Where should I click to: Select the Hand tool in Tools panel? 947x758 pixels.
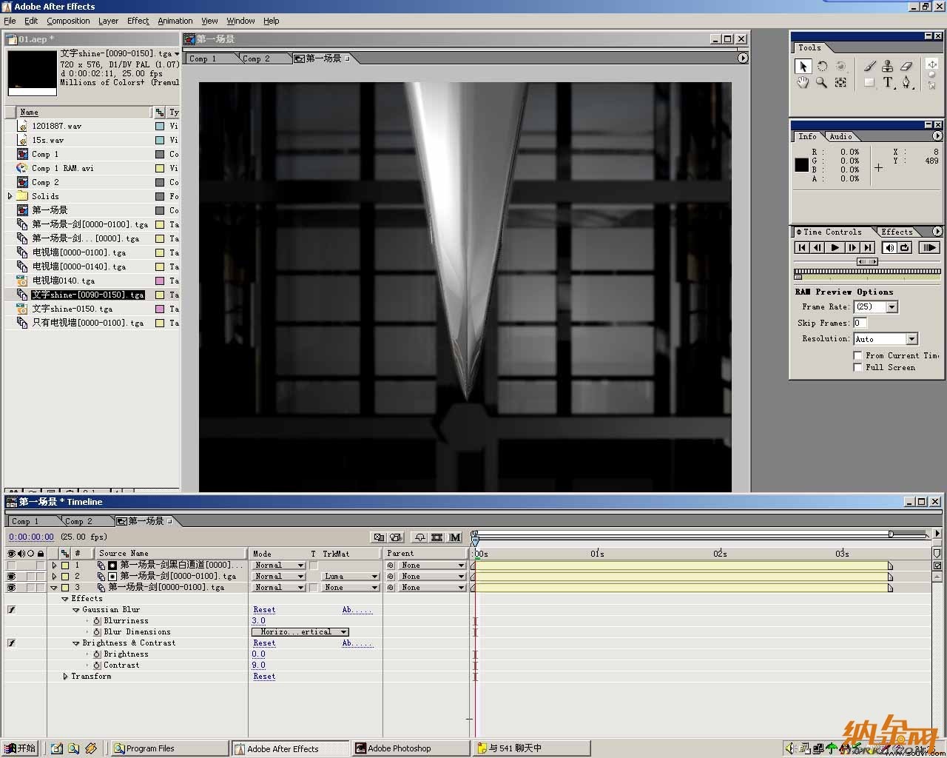(x=803, y=83)
